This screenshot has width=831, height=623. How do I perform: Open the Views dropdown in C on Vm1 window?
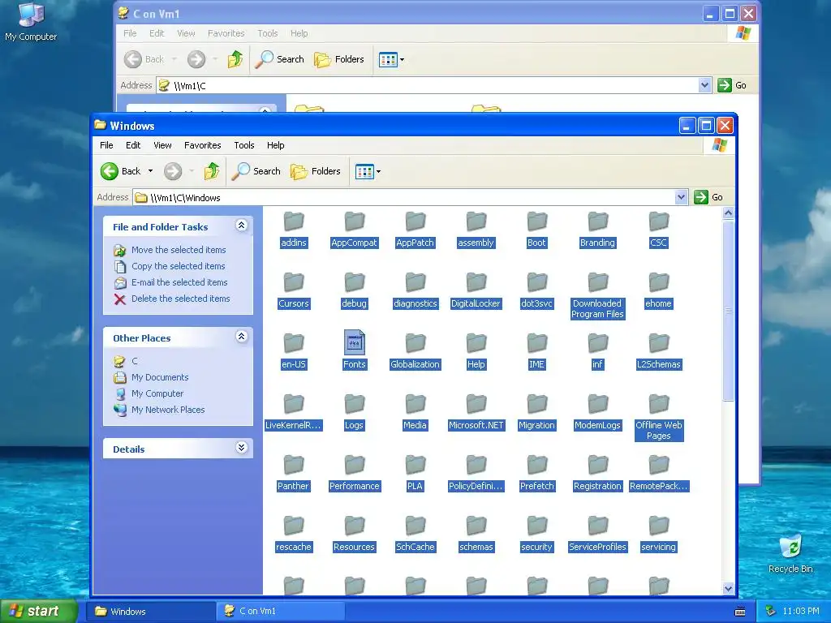402,59
